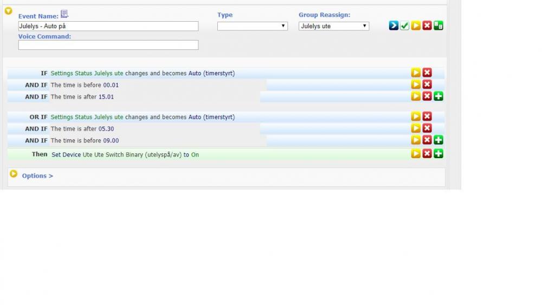Click into the Voice Command field

tap(108, 45)
